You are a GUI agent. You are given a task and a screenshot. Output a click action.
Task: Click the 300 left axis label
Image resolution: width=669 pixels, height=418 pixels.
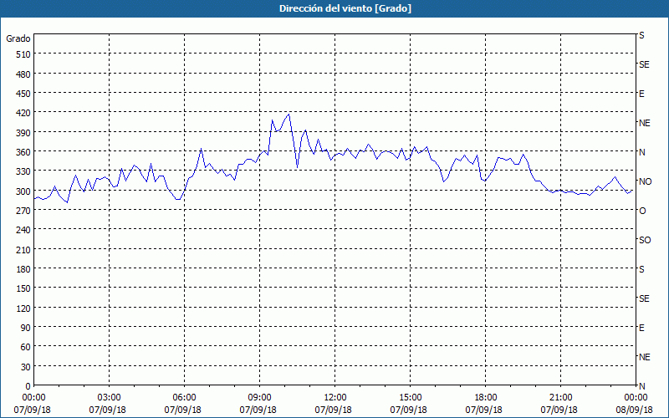23,191
